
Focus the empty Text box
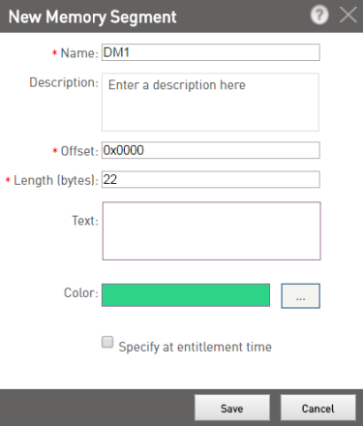[211, 230]
